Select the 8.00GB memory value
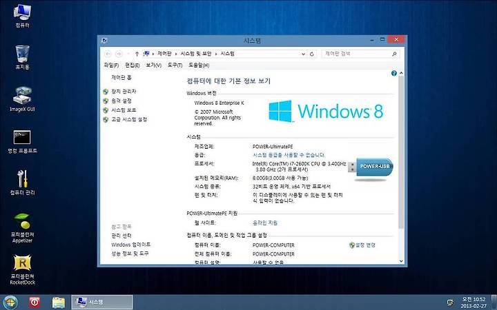 tap(280, 178)
